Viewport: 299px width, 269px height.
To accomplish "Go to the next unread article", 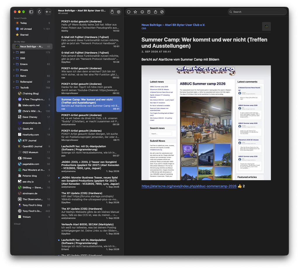I will (x=142, y=12).
